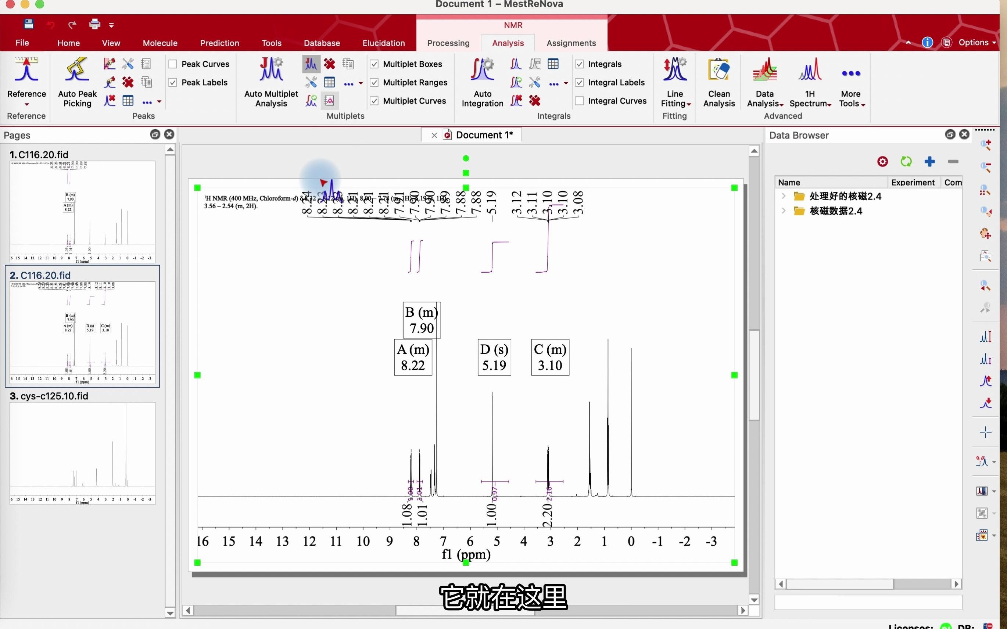
Task: Expand the 核磁数据2.4 folder
Action: click(784, 211)
